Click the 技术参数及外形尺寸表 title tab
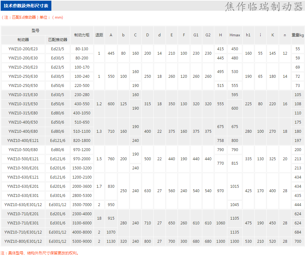This screenshot has width=305, height=256. coord(26,6)
